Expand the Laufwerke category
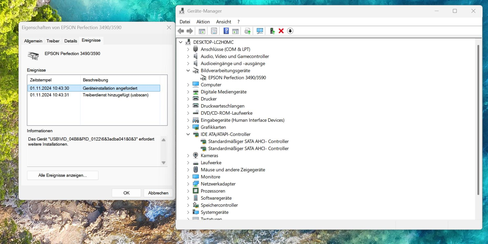 [x=188, y=162]
